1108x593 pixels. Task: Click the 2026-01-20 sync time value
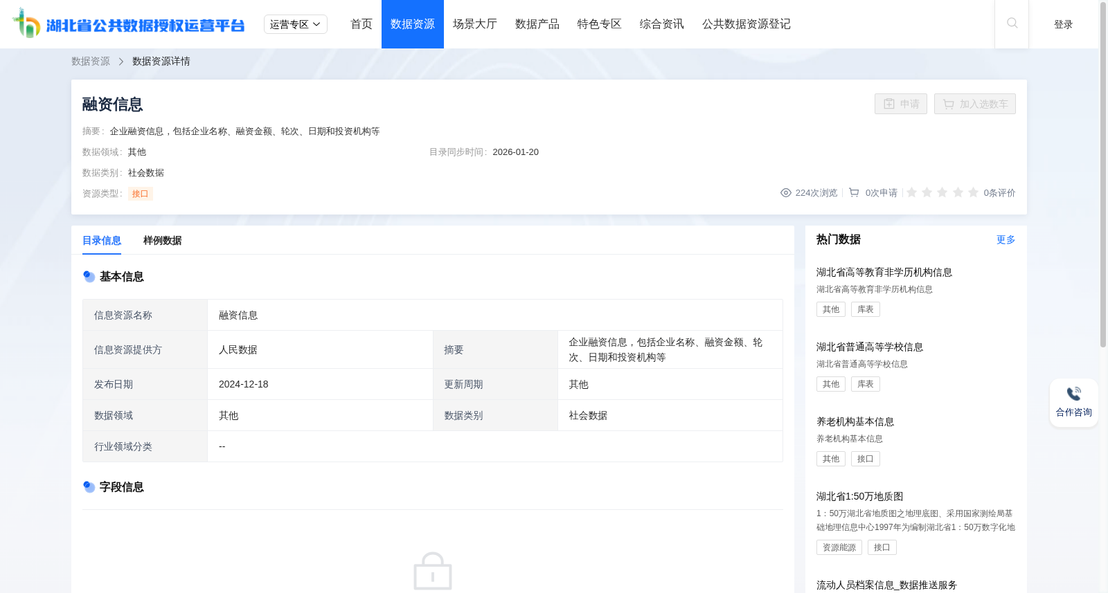coord(515,152)
